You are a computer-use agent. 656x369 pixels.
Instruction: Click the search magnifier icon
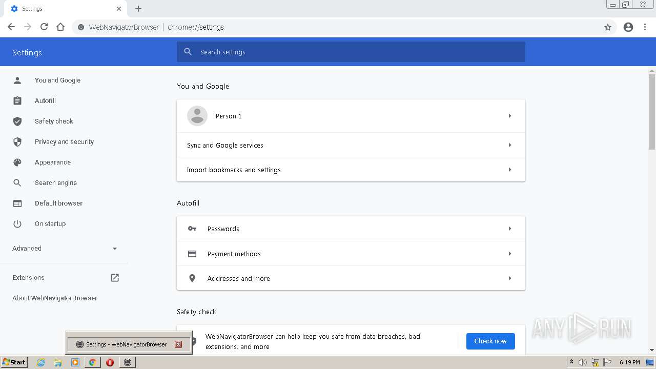coord(188,52)
